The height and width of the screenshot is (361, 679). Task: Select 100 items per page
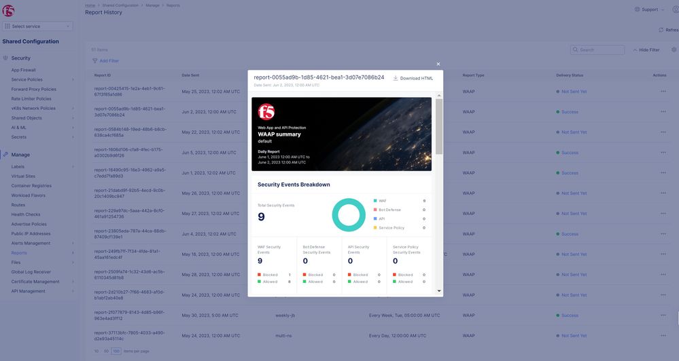pos(116,351)
